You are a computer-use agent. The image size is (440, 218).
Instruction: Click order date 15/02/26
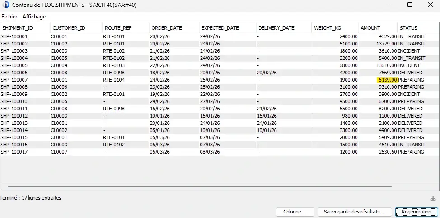pos(160,109)
